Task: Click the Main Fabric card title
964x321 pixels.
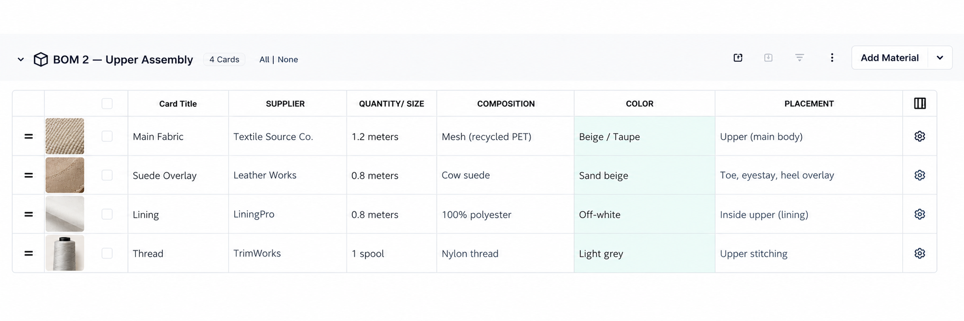Action: 158,137
